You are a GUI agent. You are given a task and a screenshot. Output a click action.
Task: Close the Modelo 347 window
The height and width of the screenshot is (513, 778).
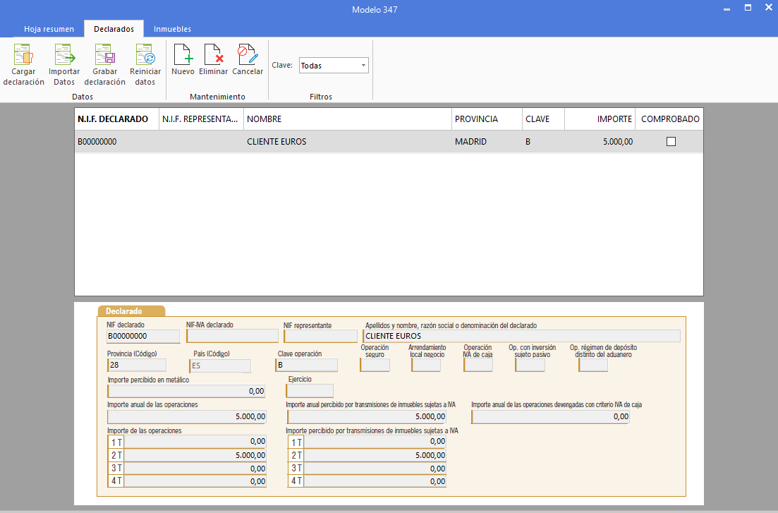[x=769, y=8]
